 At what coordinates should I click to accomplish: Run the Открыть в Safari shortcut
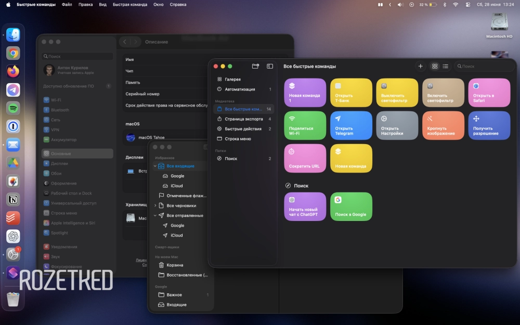489,93
